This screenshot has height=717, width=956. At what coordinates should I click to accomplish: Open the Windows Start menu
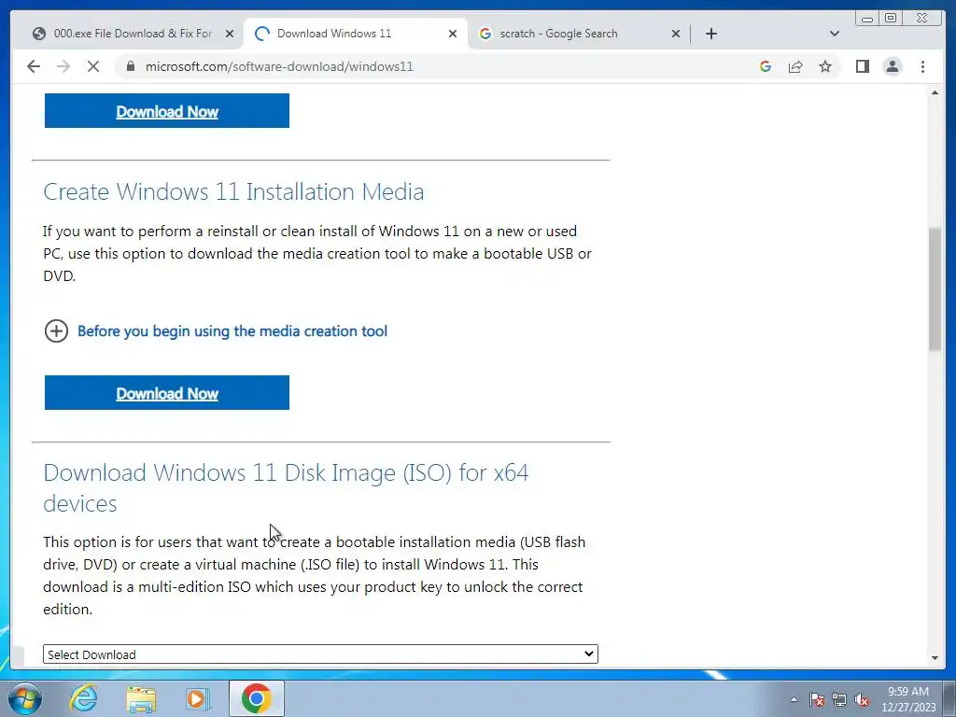[24, 698]
